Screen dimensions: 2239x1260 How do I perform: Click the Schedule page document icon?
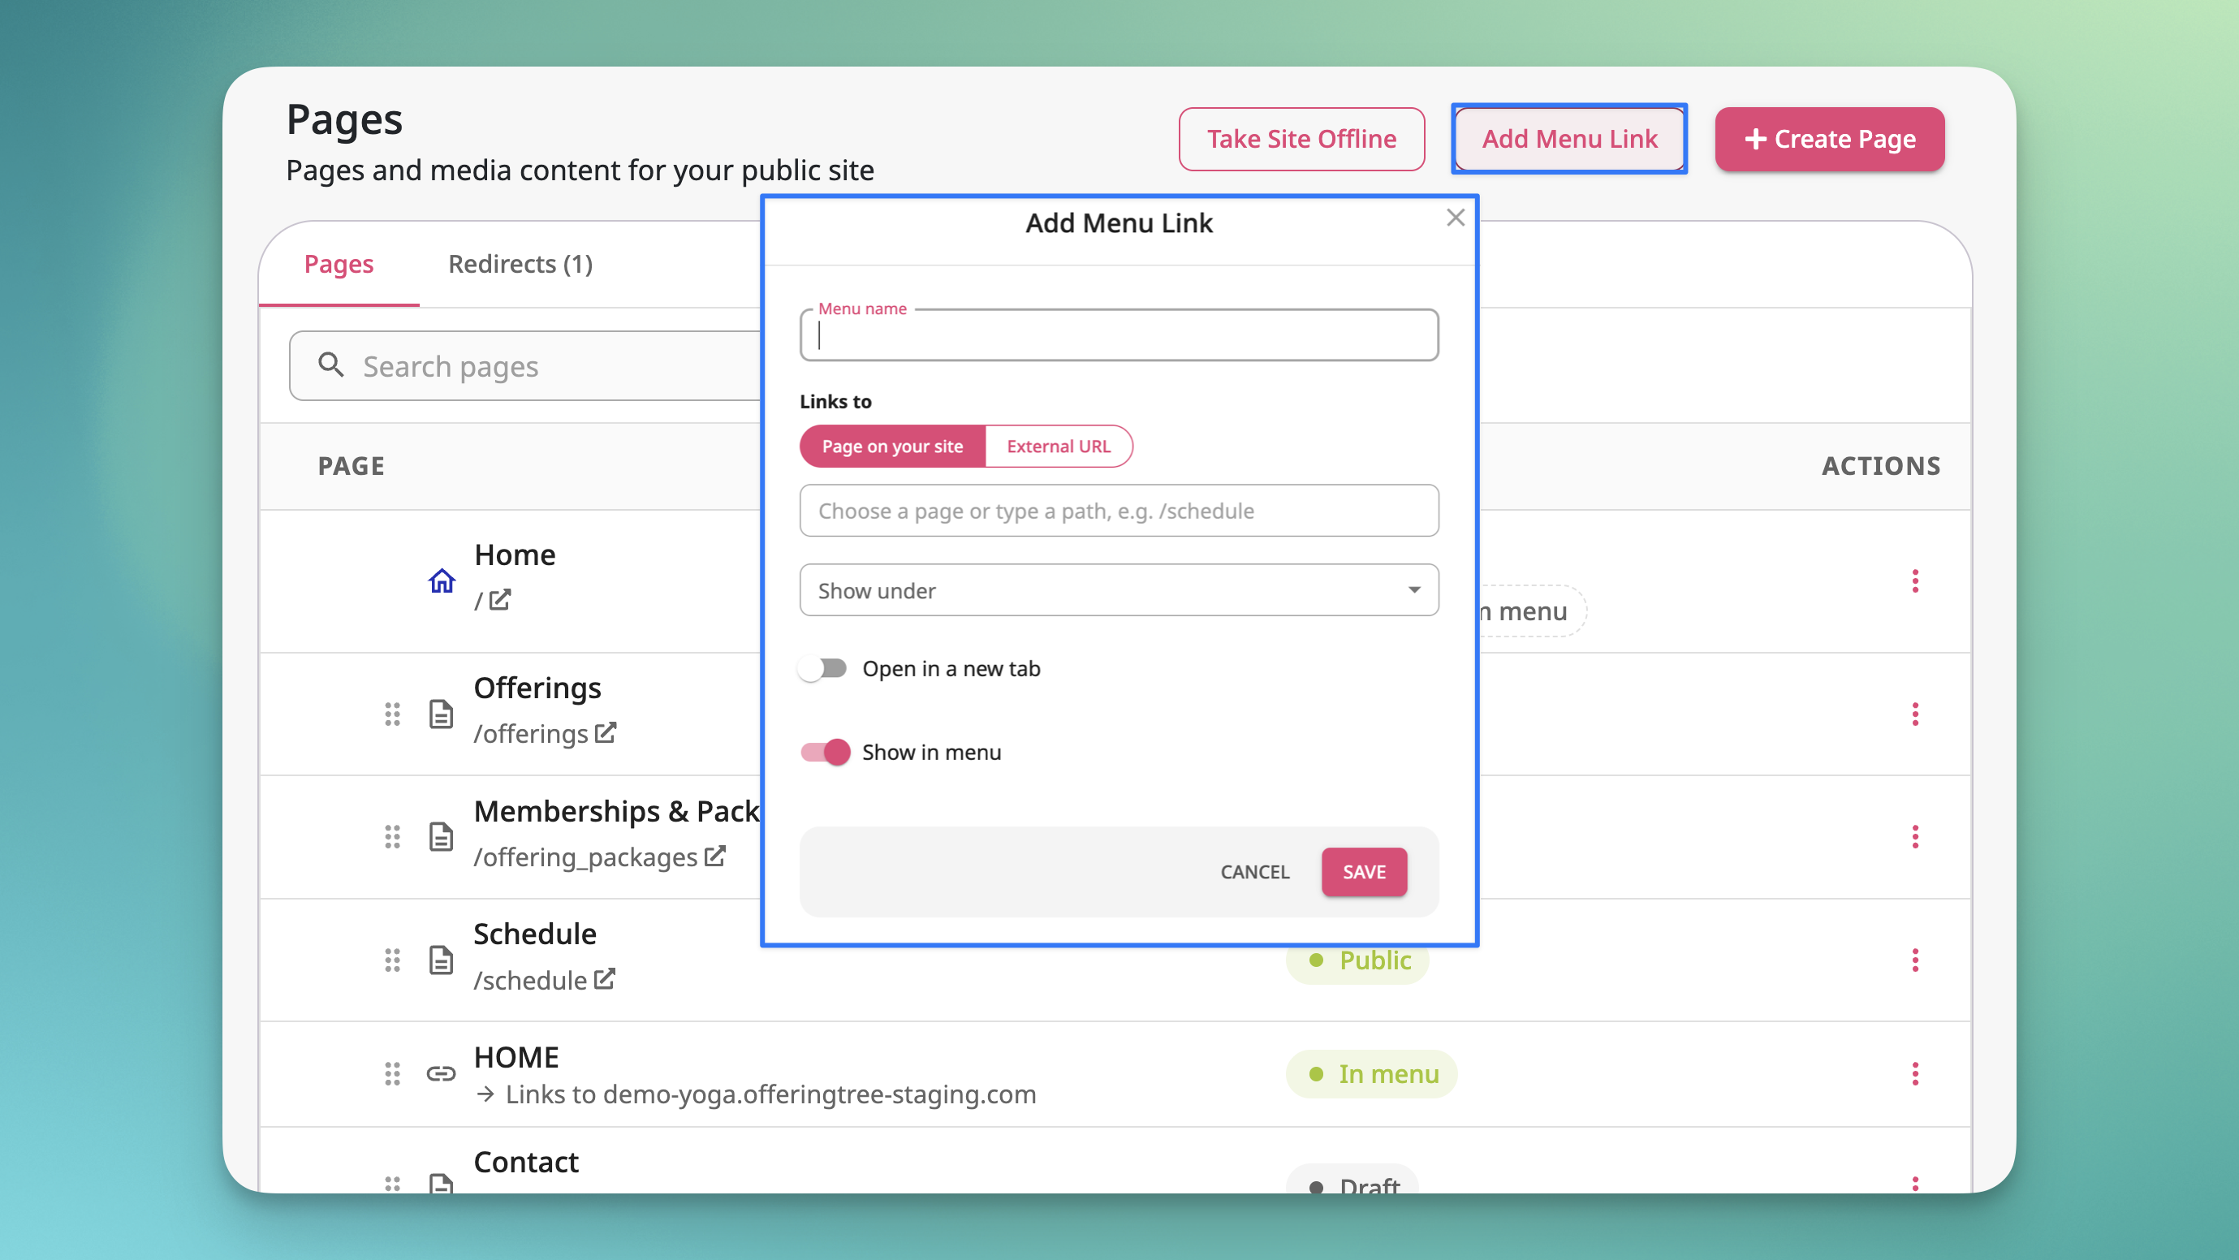click(x=442, y=960)
